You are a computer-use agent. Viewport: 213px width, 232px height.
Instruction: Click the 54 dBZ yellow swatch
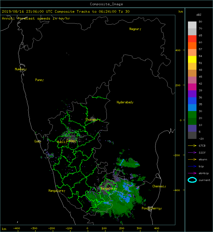(x=192, y=59)
